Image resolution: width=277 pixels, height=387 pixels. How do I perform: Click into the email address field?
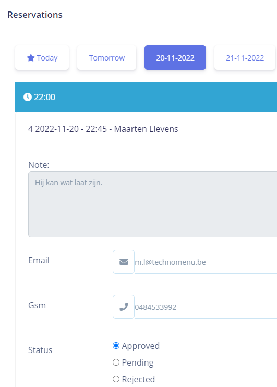(206, 262)
